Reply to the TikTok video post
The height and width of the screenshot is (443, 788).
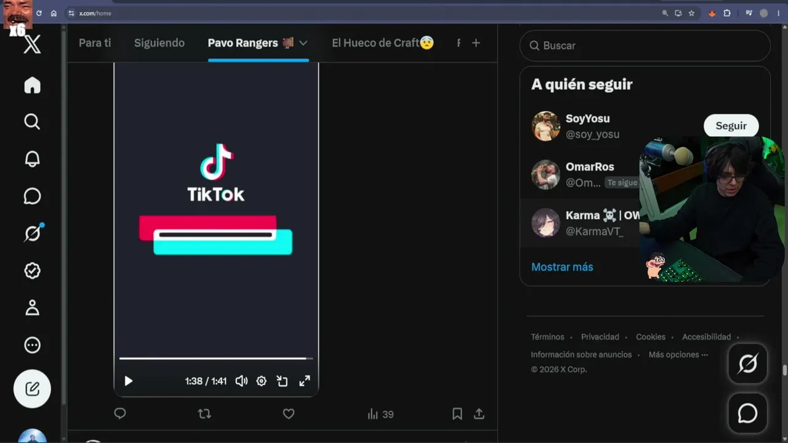[120, 414]
